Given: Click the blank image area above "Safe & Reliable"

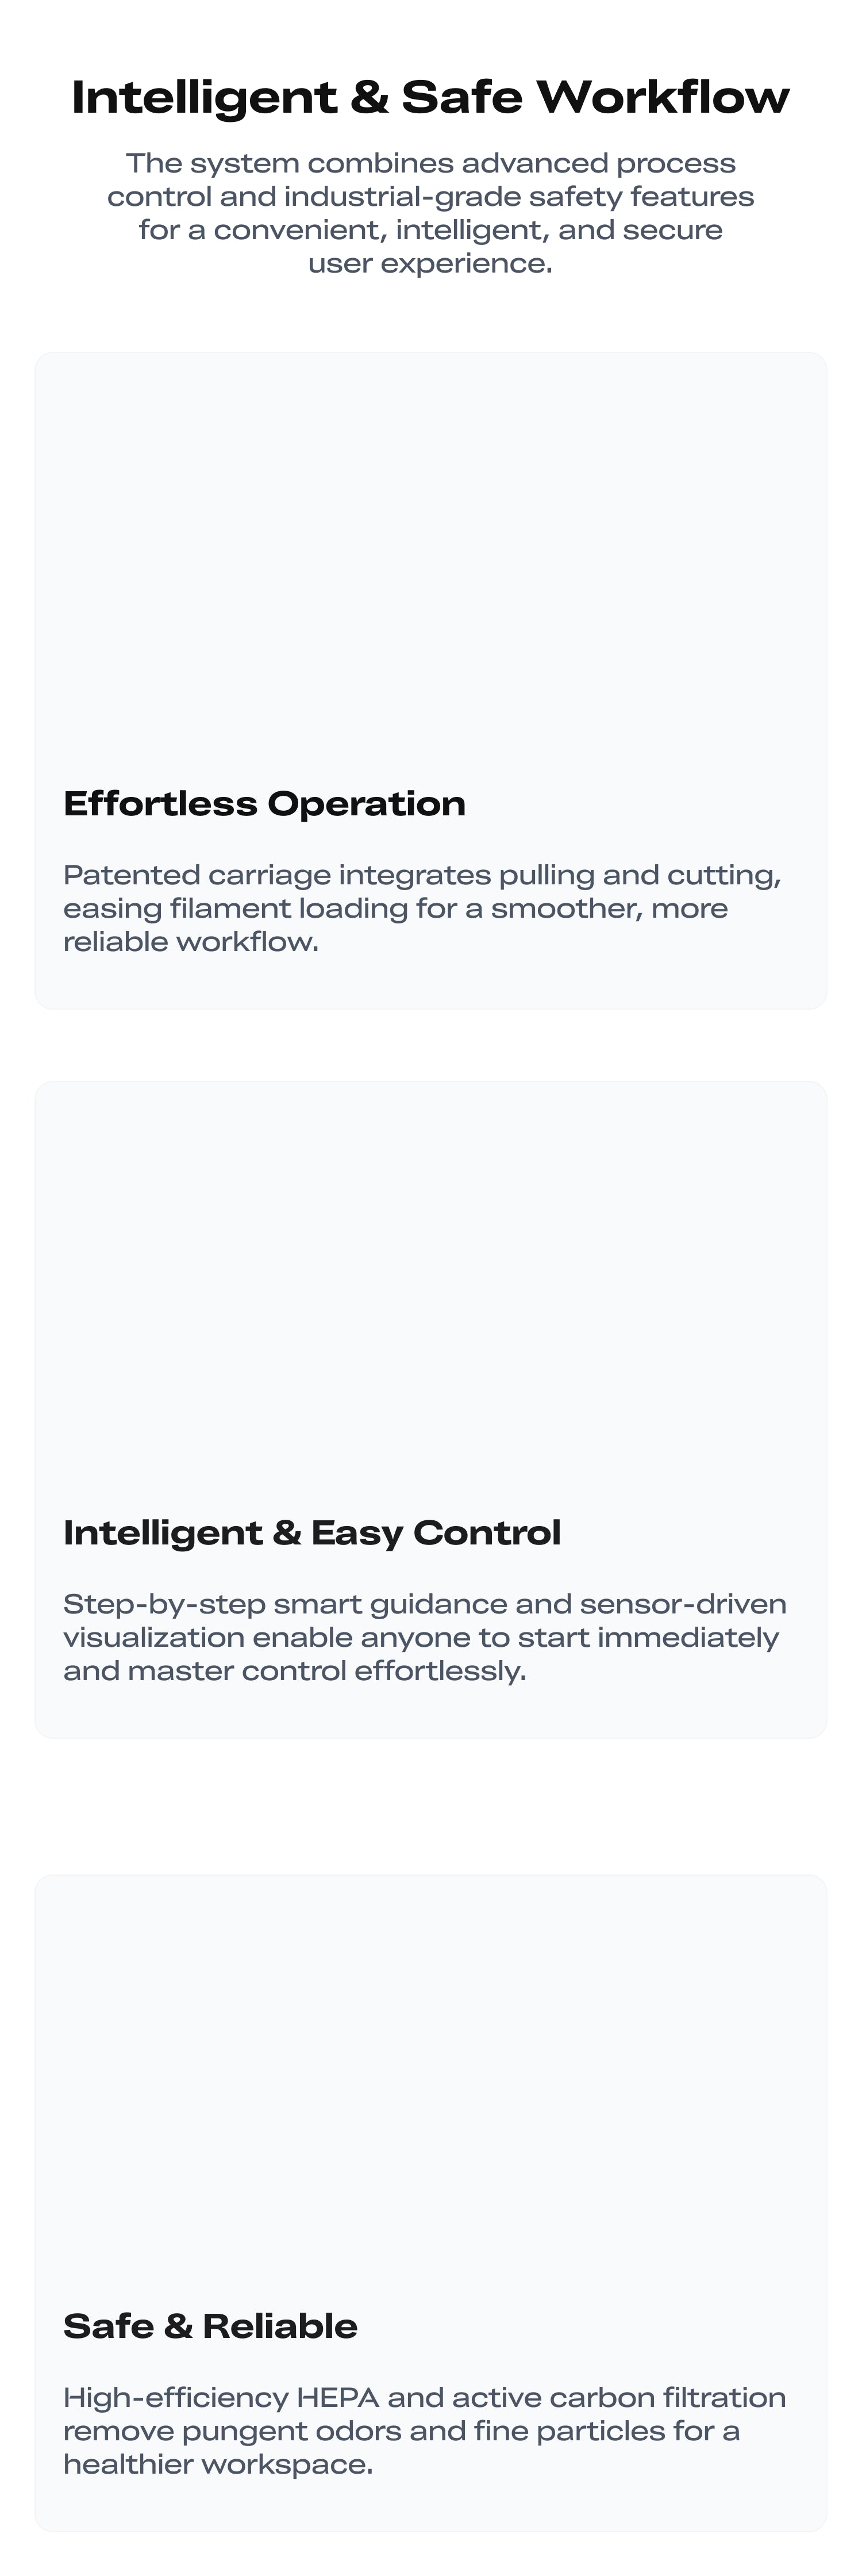Looking at the screenshot, I should pos(430,2080).
